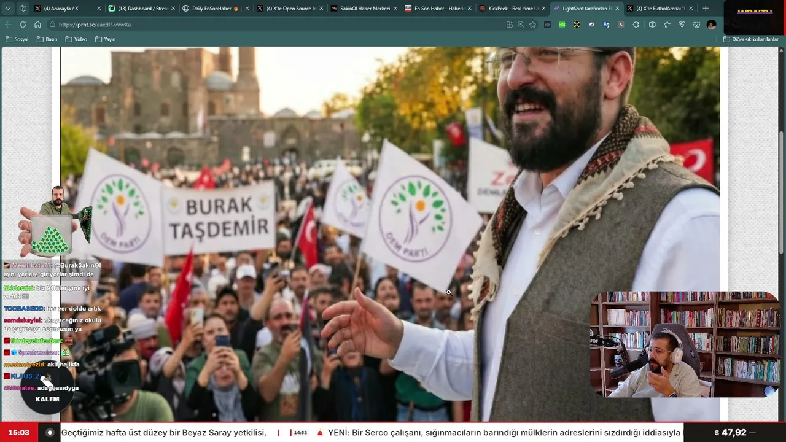Bookmark this page with the star icon
Screen dimensions: 786x442
coord(532,25)
